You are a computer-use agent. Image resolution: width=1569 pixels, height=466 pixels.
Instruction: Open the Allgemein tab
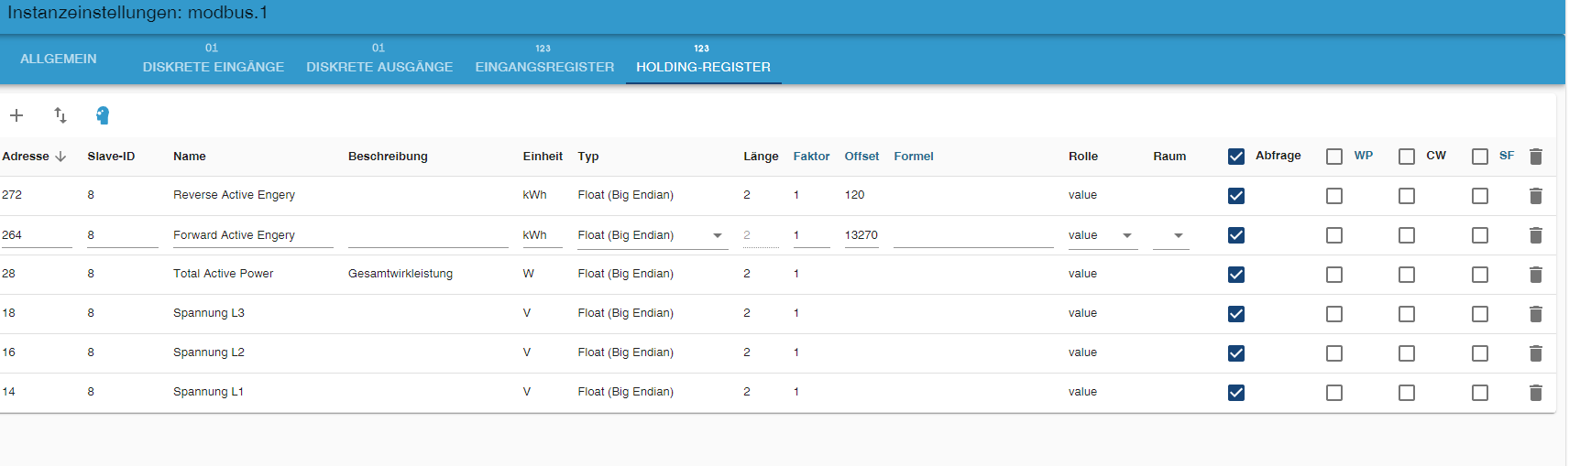pyautogui.click(x=59, y=60)
